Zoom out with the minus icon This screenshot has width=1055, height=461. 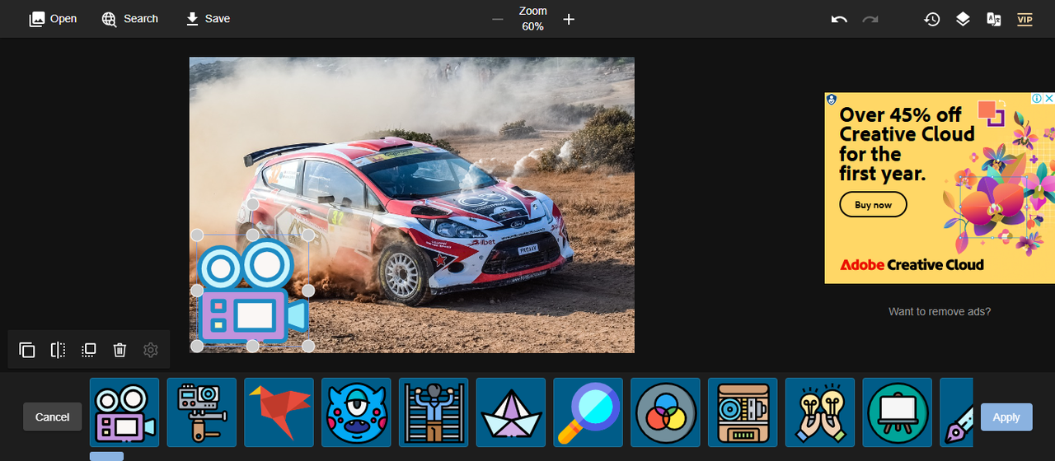(497, 20)
